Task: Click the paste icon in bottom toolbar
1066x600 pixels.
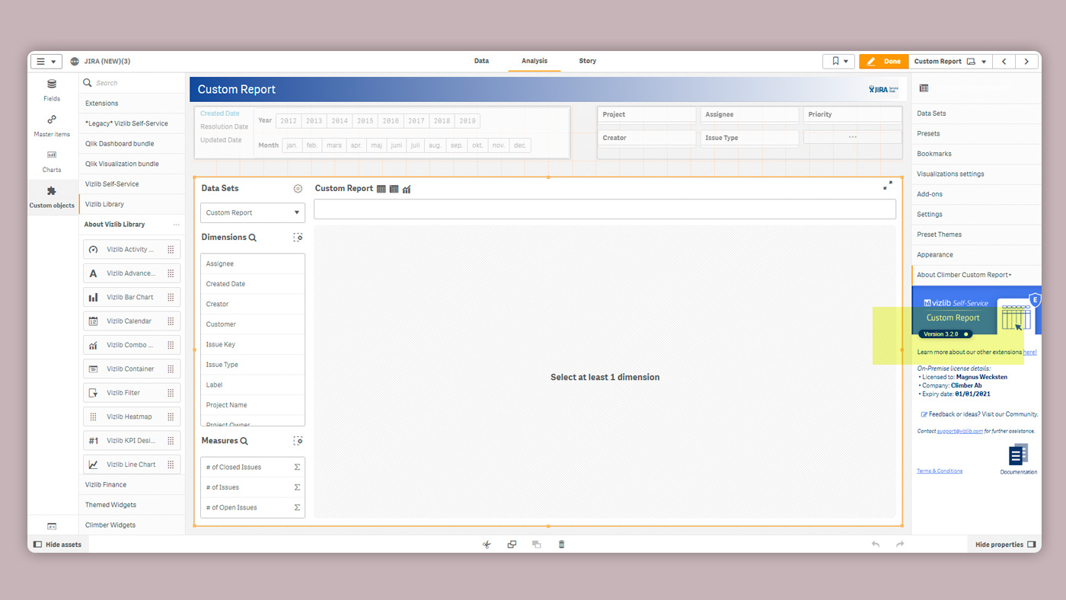Action: tap(537, 544)
